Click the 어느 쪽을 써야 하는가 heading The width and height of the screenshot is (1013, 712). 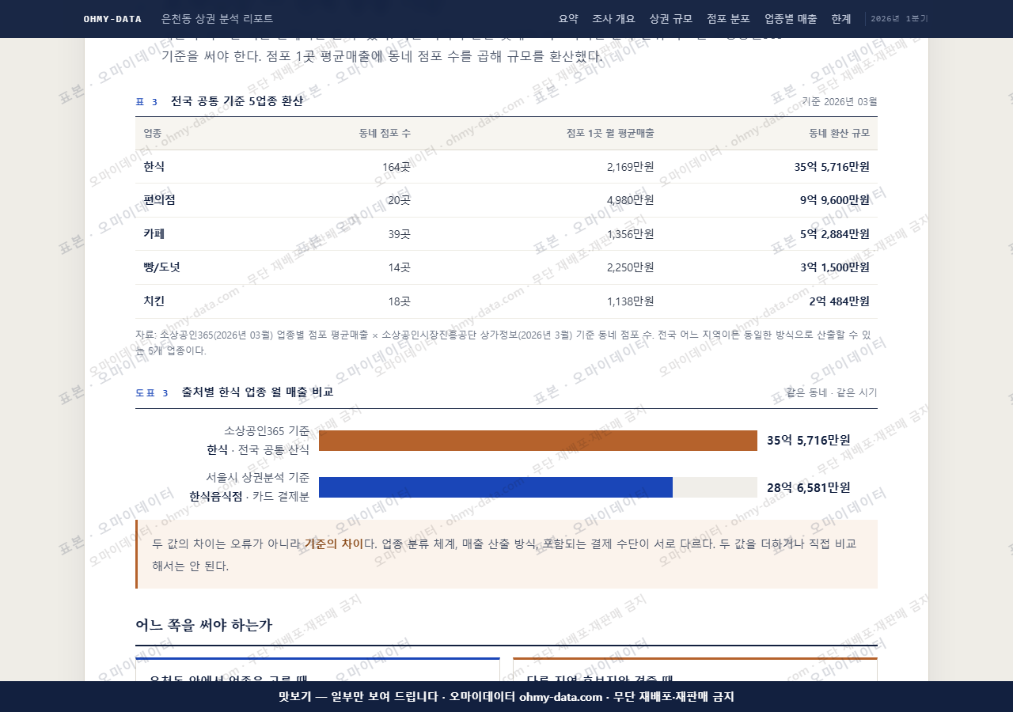[x=204, y=625]
